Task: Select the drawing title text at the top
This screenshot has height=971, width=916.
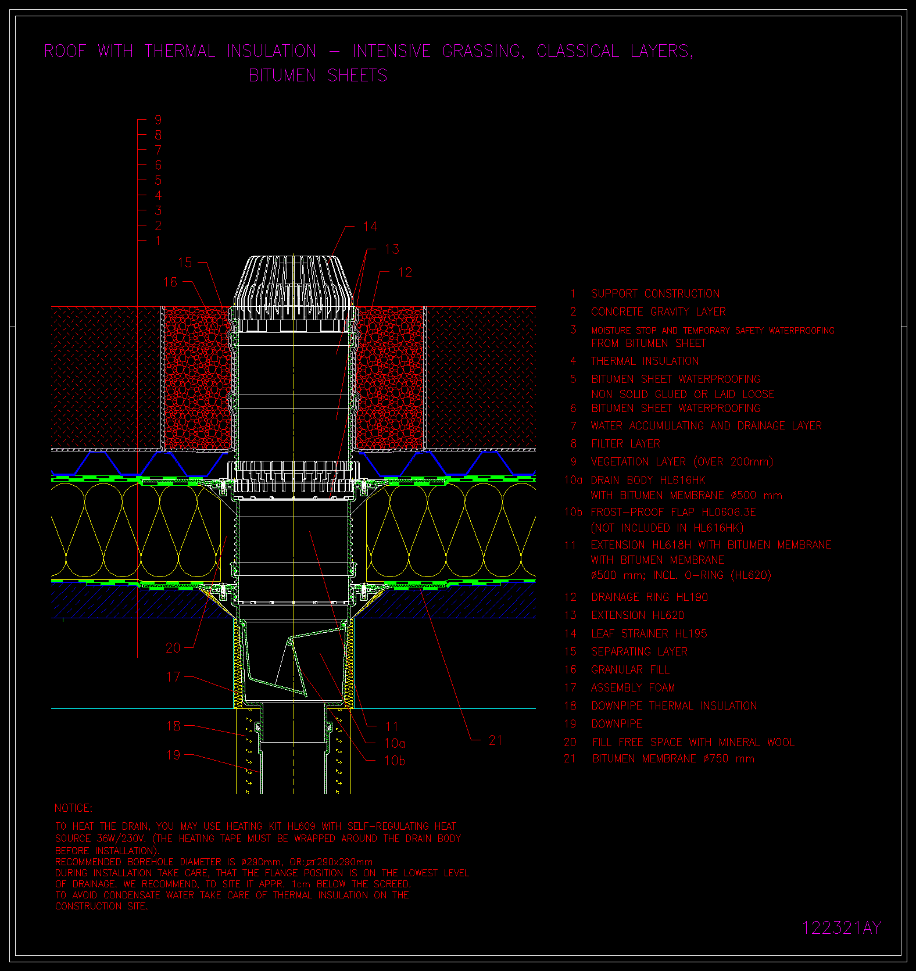Action: (x=368, y=52)
